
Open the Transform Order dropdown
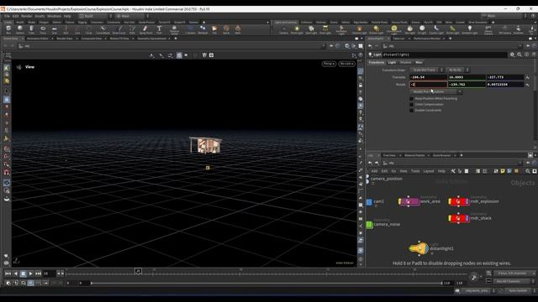[426, 70]
